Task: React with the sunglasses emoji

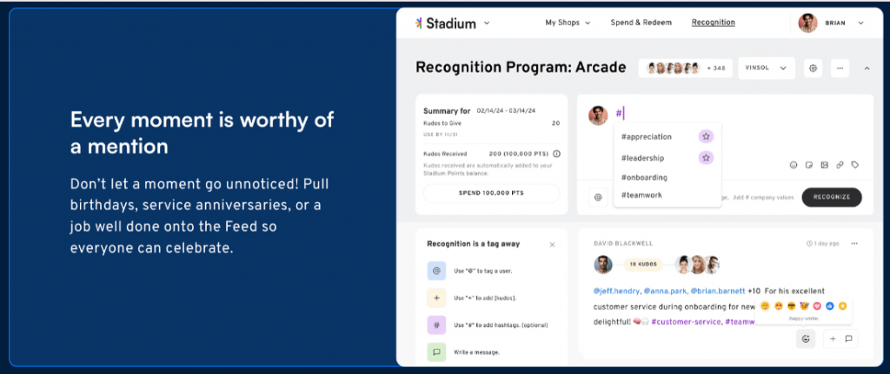Action: (x=791, y=306)
